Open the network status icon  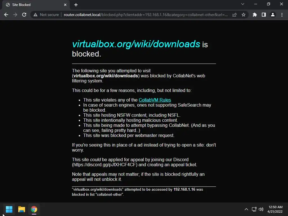click(x=254, y=209)
